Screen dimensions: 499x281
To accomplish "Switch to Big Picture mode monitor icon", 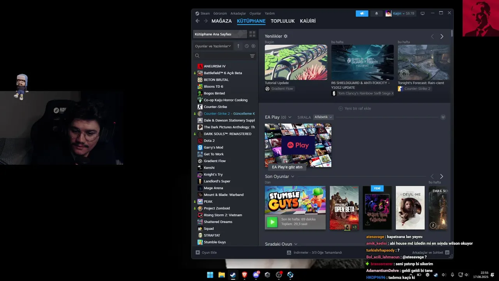I will point(422,13).
